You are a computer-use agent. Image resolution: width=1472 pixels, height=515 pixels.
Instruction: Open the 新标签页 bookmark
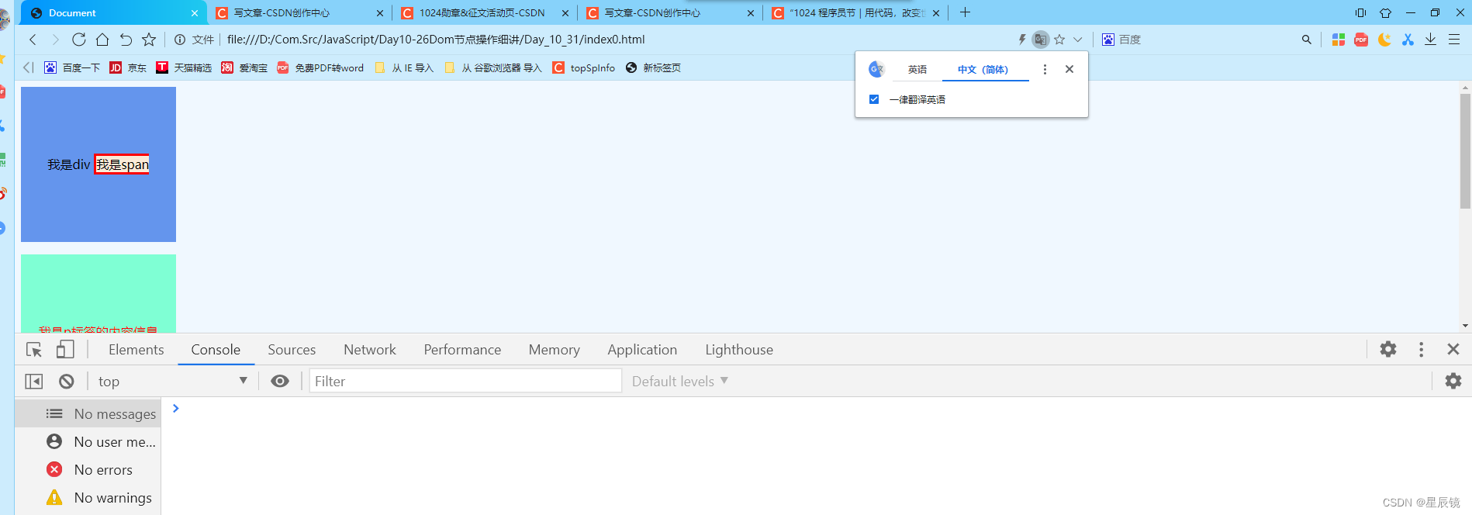pos(653,67)
